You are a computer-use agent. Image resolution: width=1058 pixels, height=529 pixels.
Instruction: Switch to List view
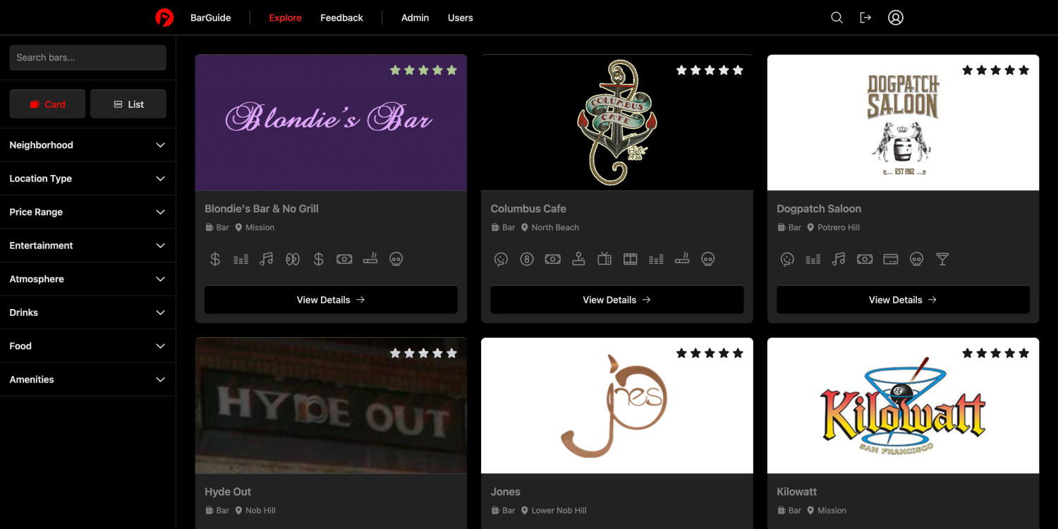point(128,104)
